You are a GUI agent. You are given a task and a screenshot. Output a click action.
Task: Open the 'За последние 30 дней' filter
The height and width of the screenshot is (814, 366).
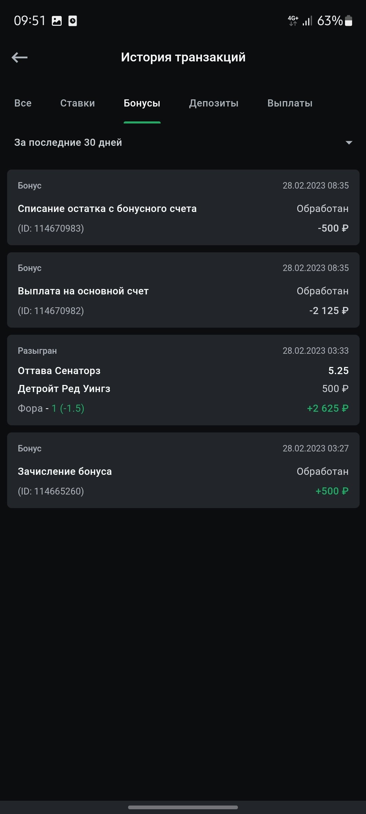pos(68,142)
